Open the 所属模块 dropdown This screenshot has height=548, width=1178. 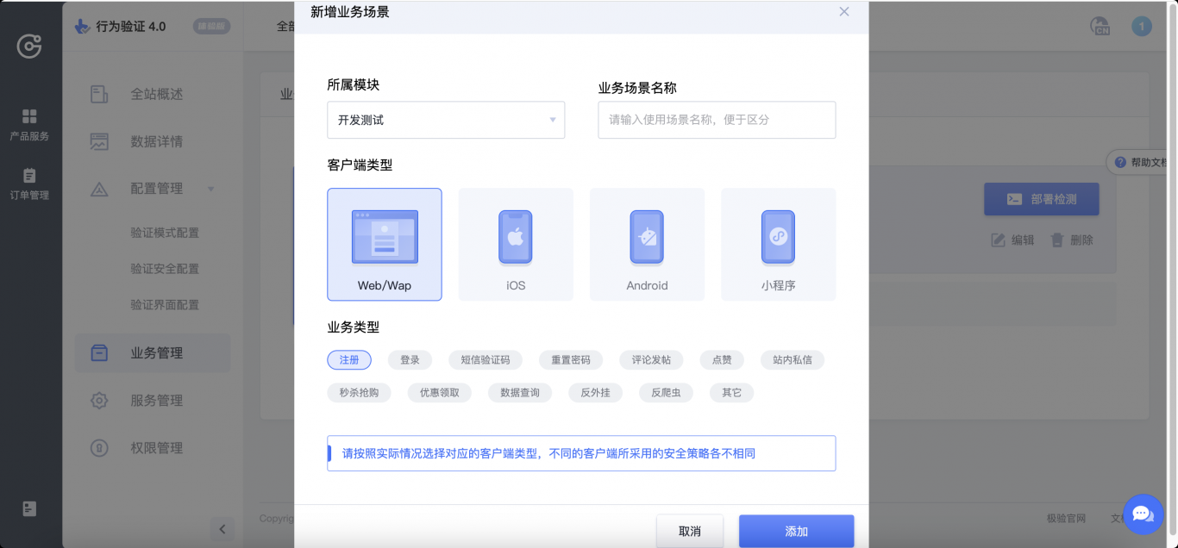point(445,120)
